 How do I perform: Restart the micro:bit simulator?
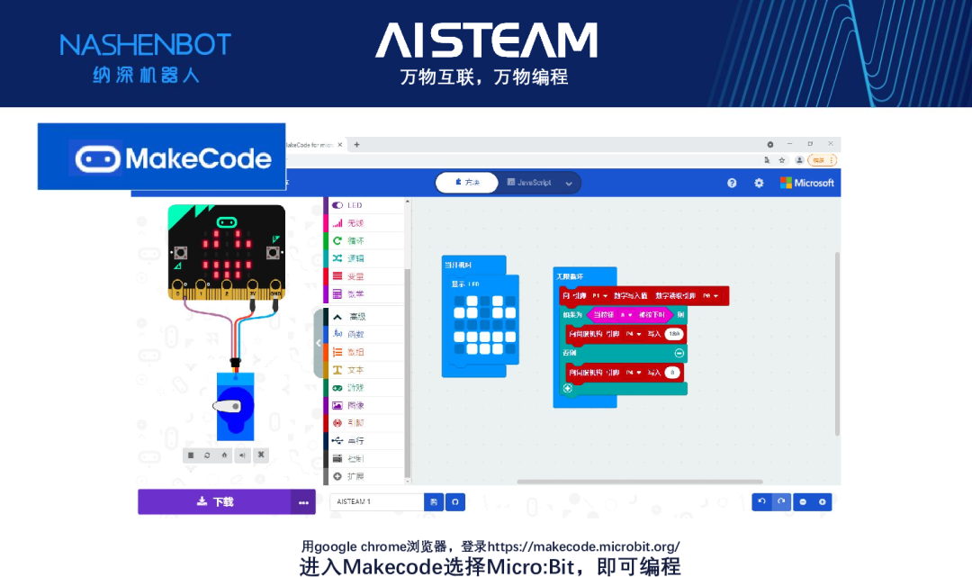207,455
